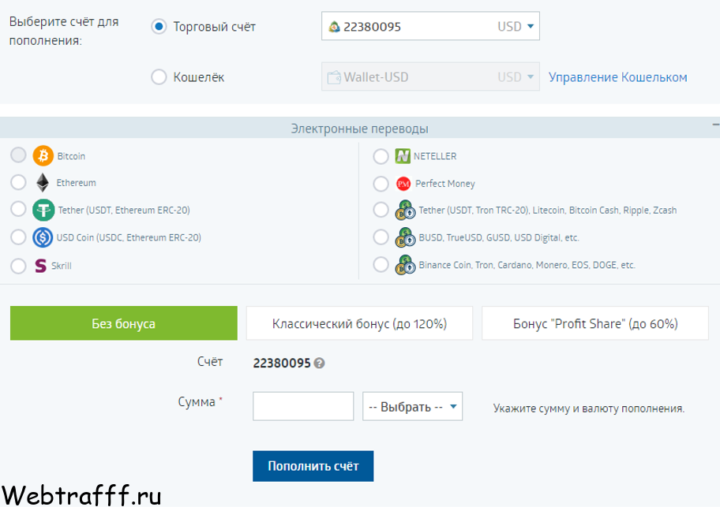
Task: Open the Выбрать currency dropdown
Action: (x=412, y=406)
